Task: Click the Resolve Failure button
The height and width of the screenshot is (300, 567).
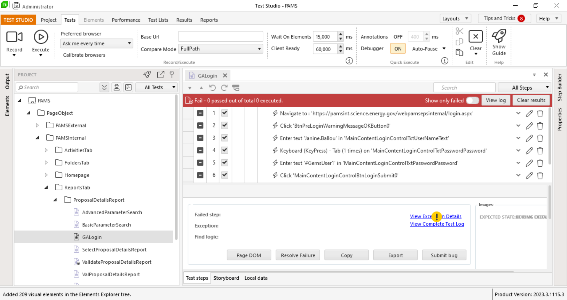Action: pyautogui.click(x=298, y=255)
